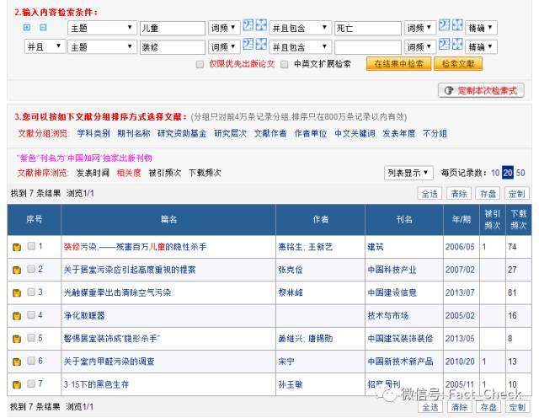This screenshot has height=418, width=539.
Task: Click the plus icon to add search row
Action: coord(27,27)
